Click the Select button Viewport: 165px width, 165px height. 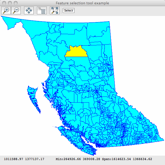coord(68,10)
